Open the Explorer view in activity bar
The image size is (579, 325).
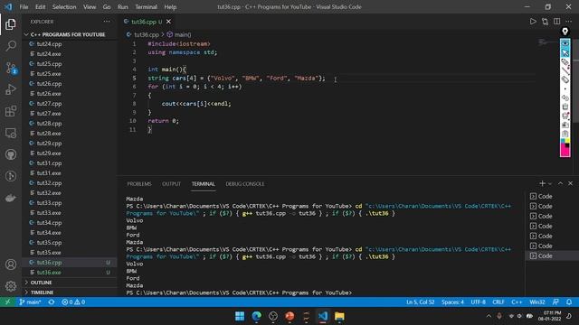coord(11,24)
